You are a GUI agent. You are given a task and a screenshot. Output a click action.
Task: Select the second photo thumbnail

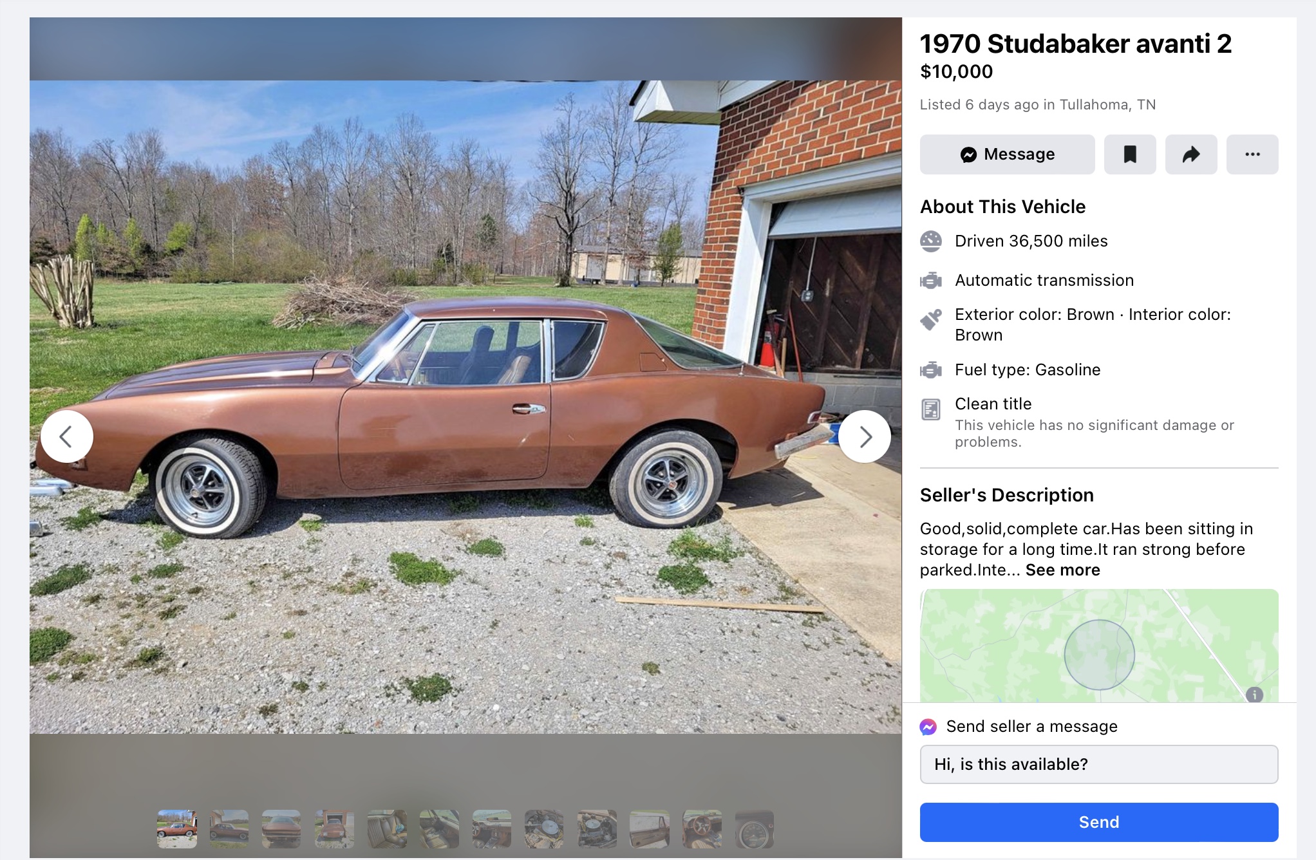click(229, 829)
